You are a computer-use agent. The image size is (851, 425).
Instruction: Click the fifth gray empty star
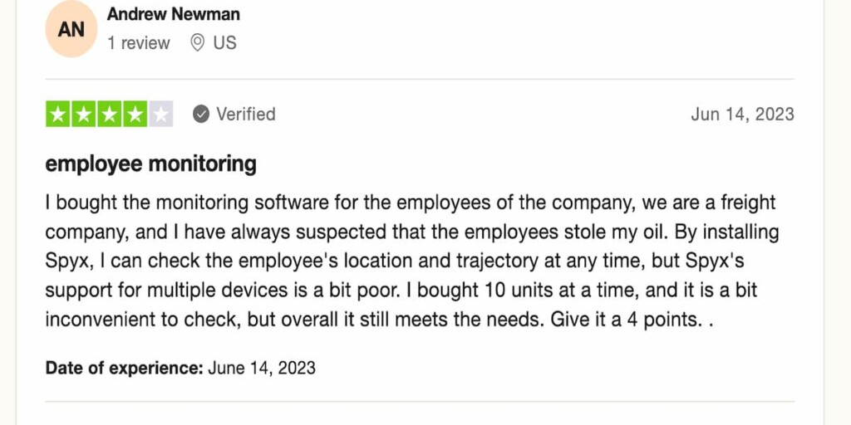point(160,114)
